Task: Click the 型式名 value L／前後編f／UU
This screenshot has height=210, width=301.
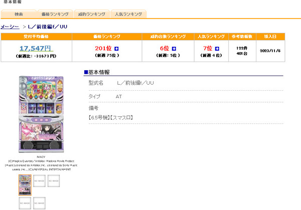Action: click(x=135, y=83)
